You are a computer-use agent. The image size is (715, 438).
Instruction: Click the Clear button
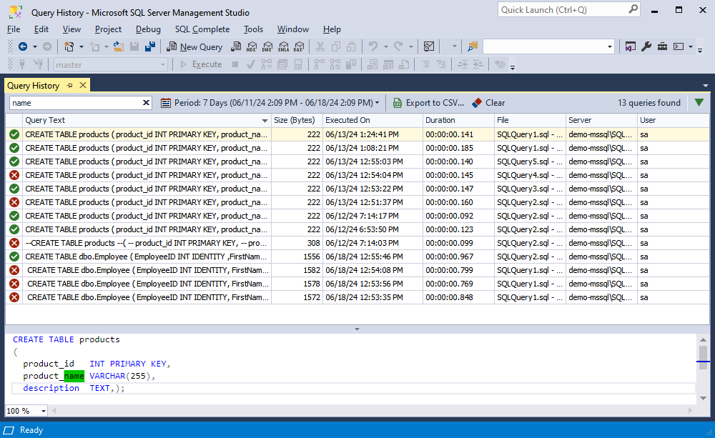click(488, 103)
